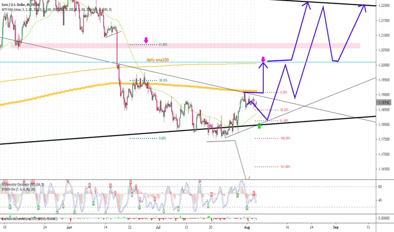The height and width of the screenshot is (232, 394).
Task: Click the 13 date label on time axis
Action: tap(368, 227)
